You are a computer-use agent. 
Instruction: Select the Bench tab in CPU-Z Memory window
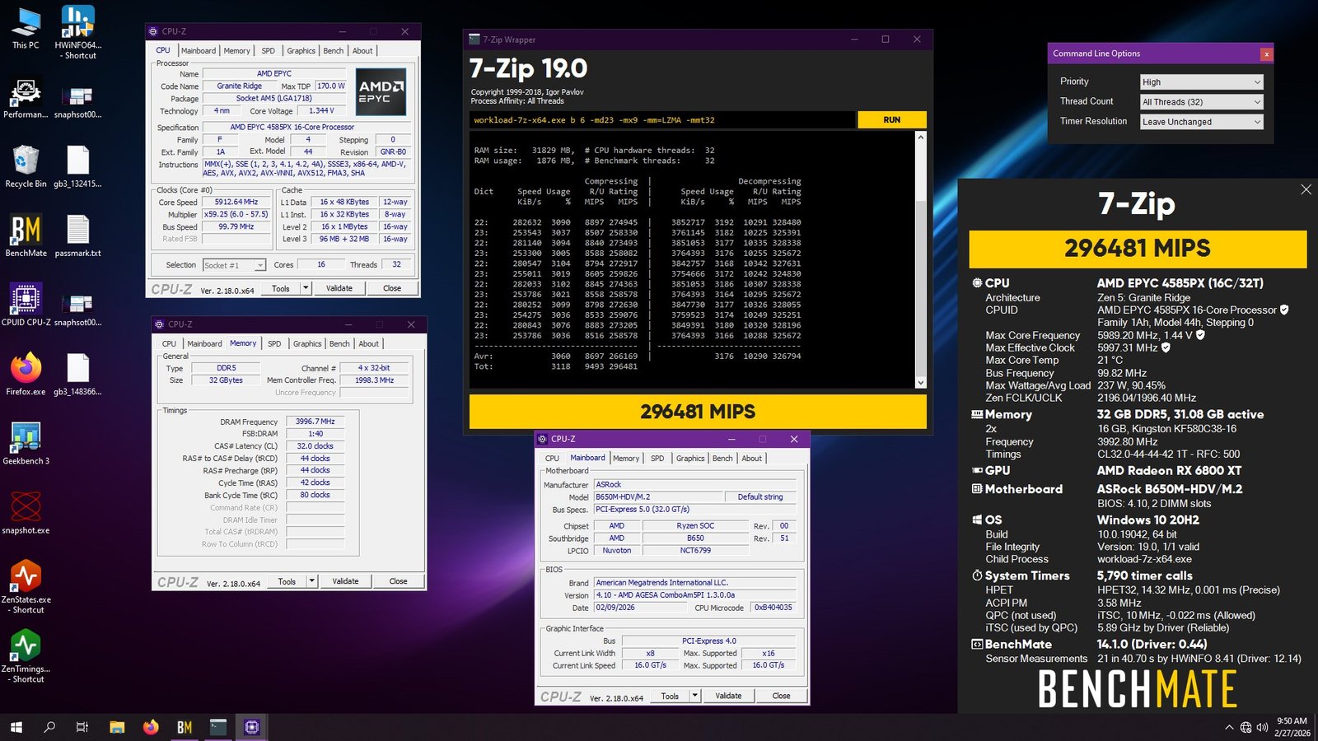coord(339,344)
